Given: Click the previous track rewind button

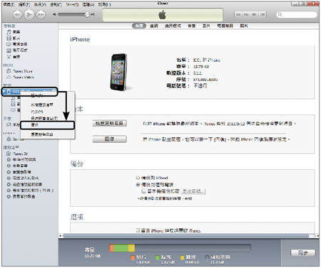Looking at the screenshot, I should pyautogui.click(x=17, y=15).
